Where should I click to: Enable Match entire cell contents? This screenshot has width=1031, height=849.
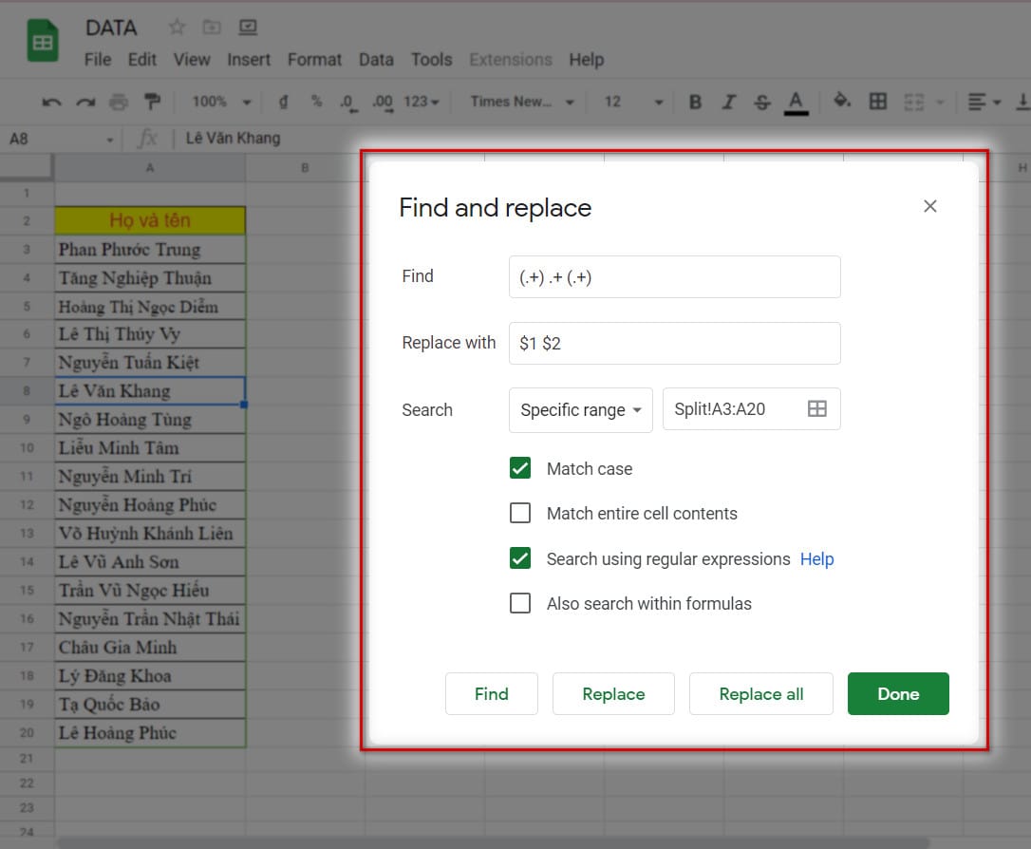pos(520,513)
